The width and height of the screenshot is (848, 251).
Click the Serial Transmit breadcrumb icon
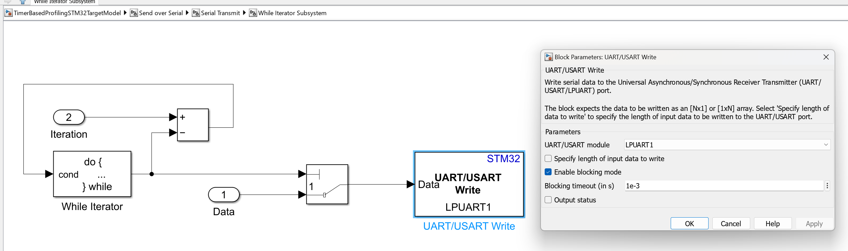pos(196,13)
